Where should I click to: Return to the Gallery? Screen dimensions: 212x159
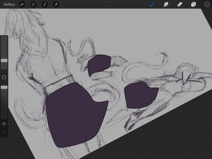click(9, 4)
